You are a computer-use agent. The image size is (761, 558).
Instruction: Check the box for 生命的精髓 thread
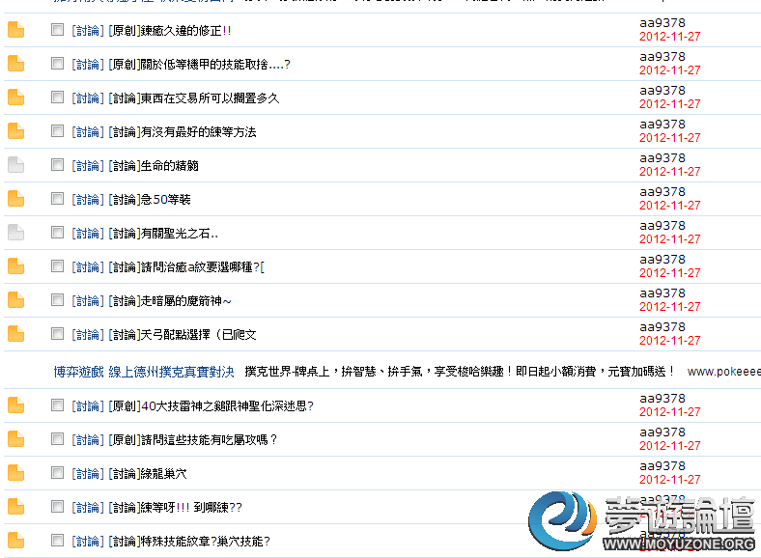(57, 164)
